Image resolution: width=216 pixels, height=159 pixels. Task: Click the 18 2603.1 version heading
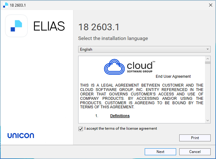pos(99,27)
